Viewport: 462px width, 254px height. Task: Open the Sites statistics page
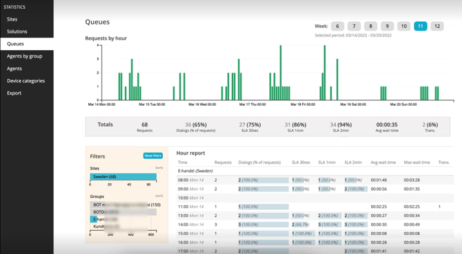tap(12, 19)
